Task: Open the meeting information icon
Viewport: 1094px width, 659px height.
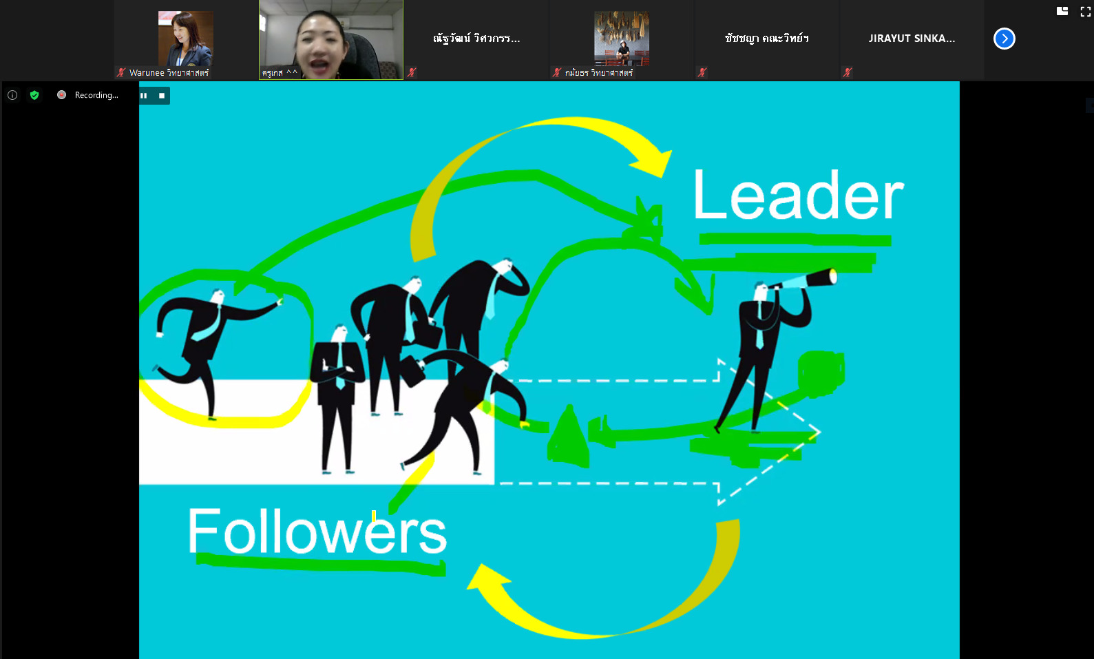Action: (x=12, y=95)
